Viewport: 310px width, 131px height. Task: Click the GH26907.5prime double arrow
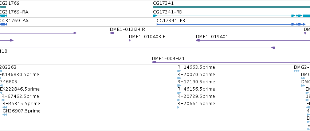tap(5, 115)
